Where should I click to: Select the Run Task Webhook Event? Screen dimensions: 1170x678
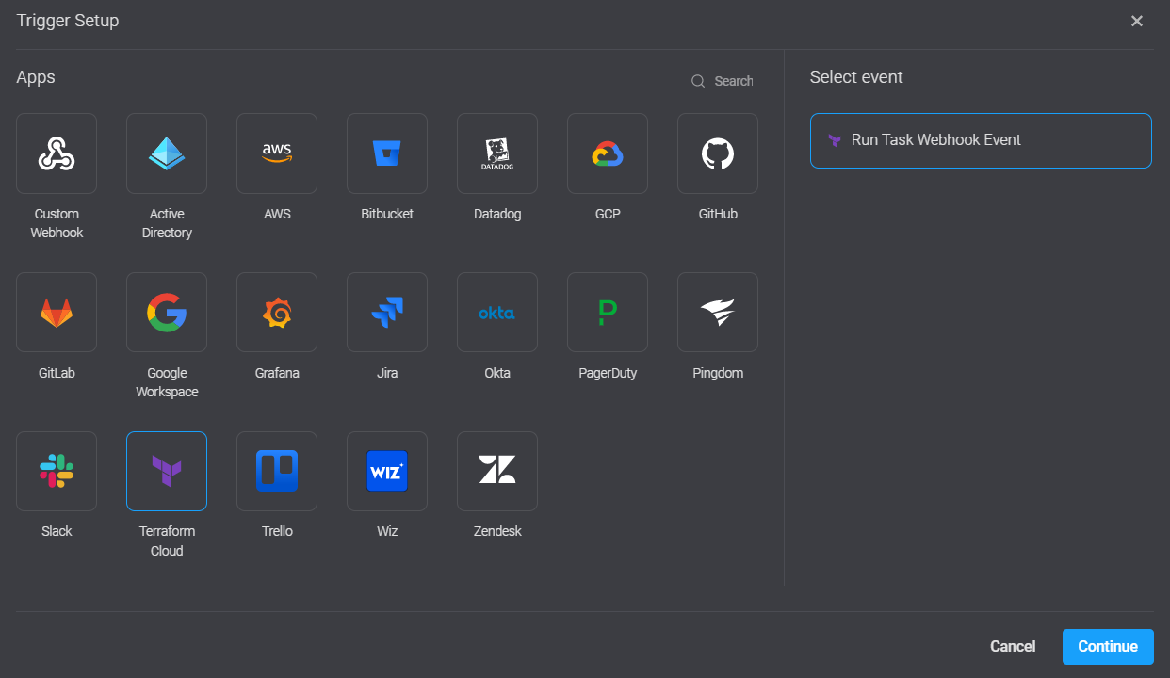pos(981,140)
